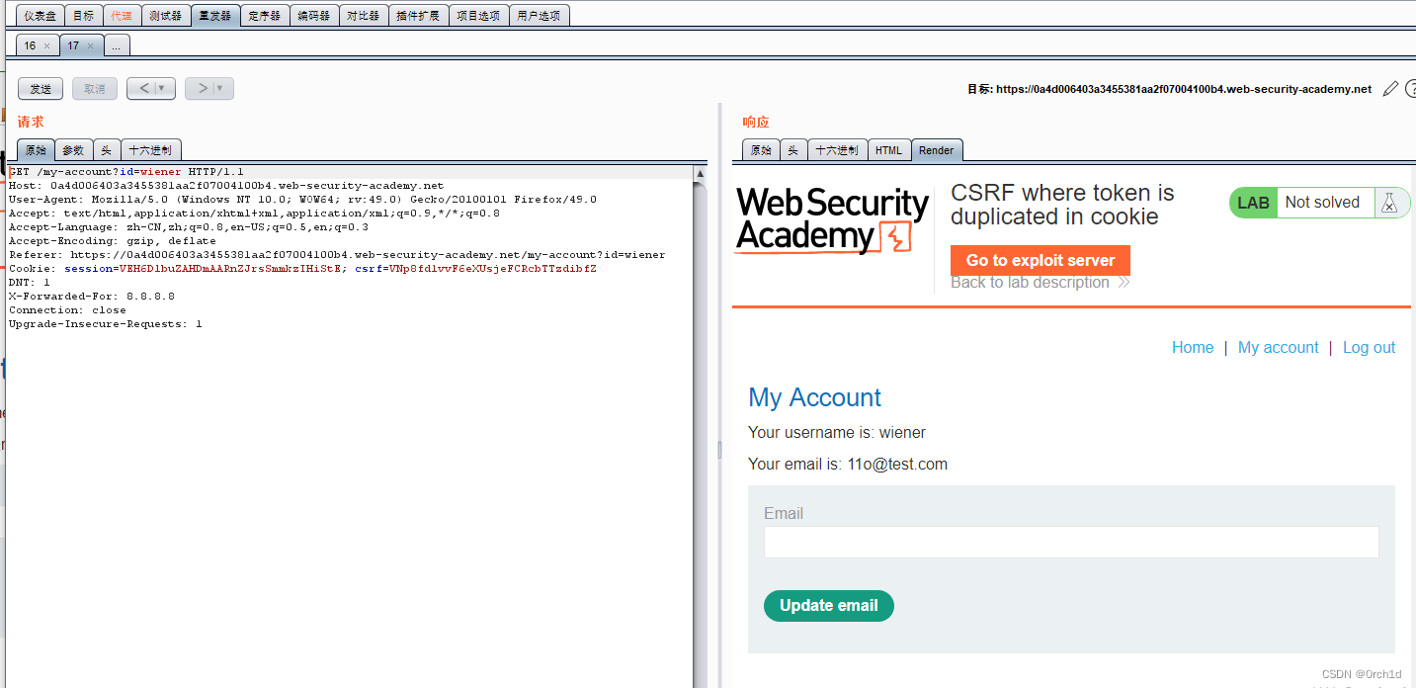Click 'Your email is: 11o@test.com' text
Screen dimensions: 1416x688
coord(848,465)
